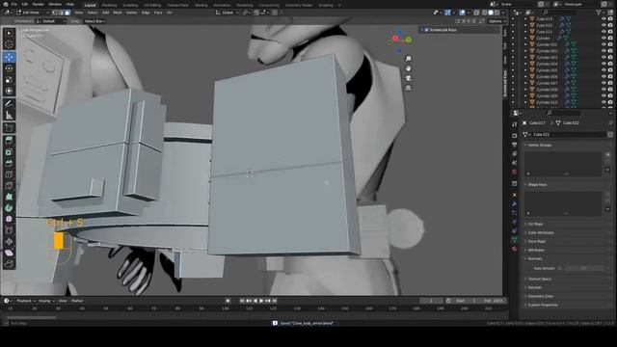Select the Select Box tool in toolbar
Image resolution: width=617 pixels, height=347 pixels.
pos(9,34)
